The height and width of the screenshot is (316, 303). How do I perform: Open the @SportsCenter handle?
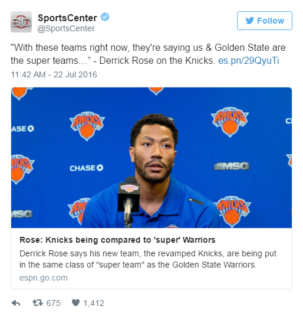click(66, 28)
